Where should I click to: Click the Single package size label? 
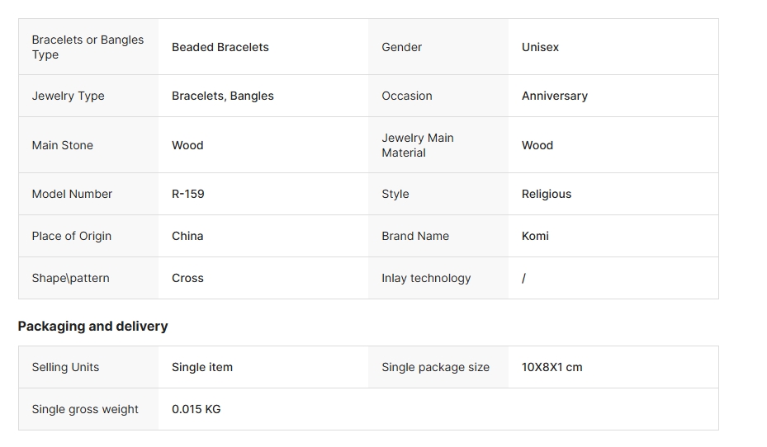pyautogui.click(x=435, y=367)
